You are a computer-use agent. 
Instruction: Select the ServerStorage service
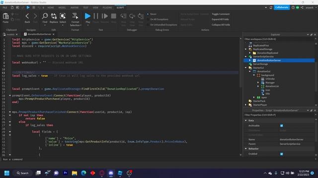260,64
